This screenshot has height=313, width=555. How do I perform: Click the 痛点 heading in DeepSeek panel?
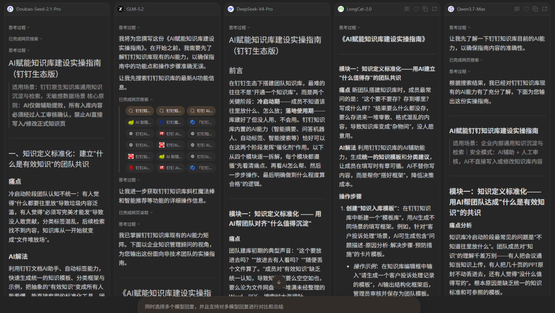click(234, 239)
